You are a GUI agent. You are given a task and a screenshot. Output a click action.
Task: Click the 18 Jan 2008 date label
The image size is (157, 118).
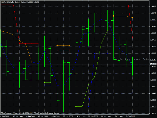(x=56, y=116)
